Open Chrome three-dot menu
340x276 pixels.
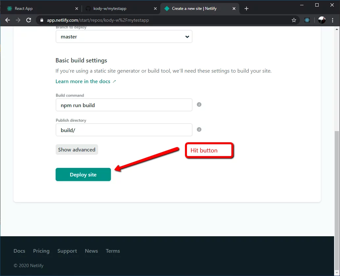(x=333, y=20)
